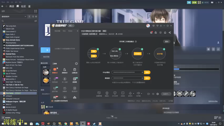Open Steam games and software dropdown
The image size is (224, 126).
(x=14, y=17)
